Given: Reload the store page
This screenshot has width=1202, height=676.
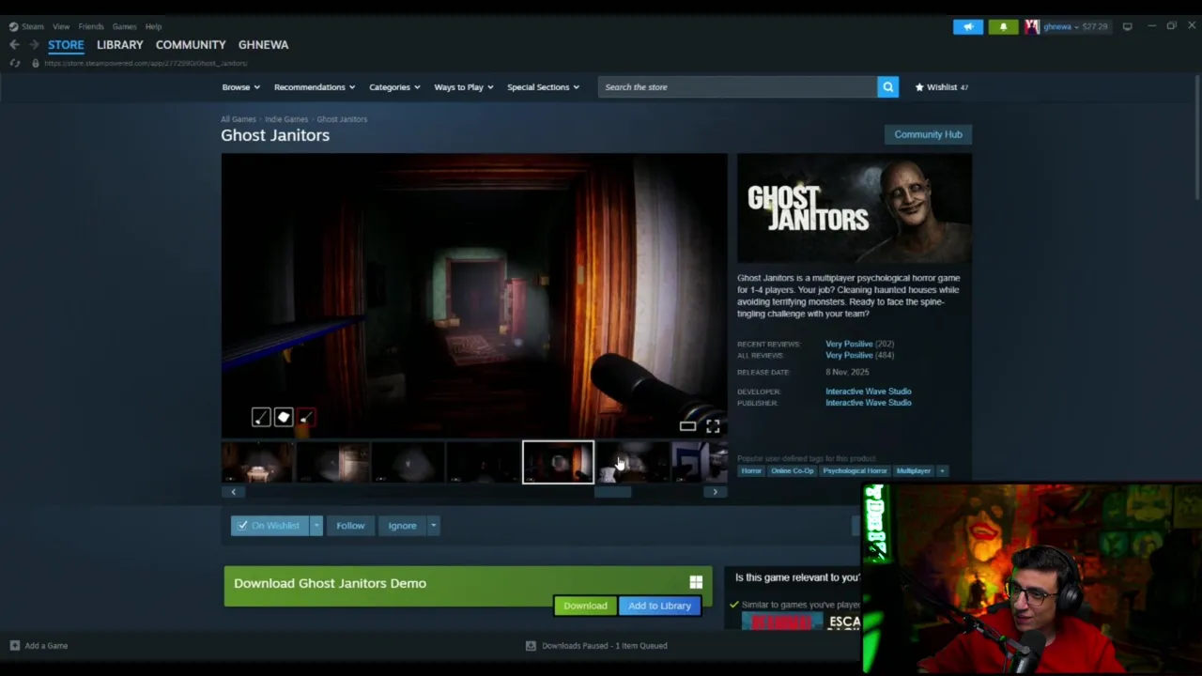Looking at the screenshot, I should click(15, 63).
